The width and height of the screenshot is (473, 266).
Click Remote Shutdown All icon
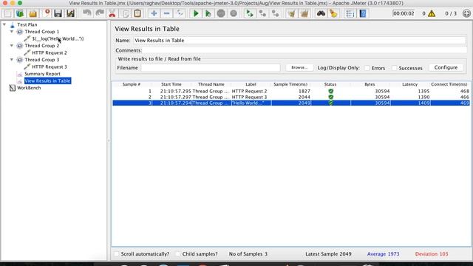(275, 13)
